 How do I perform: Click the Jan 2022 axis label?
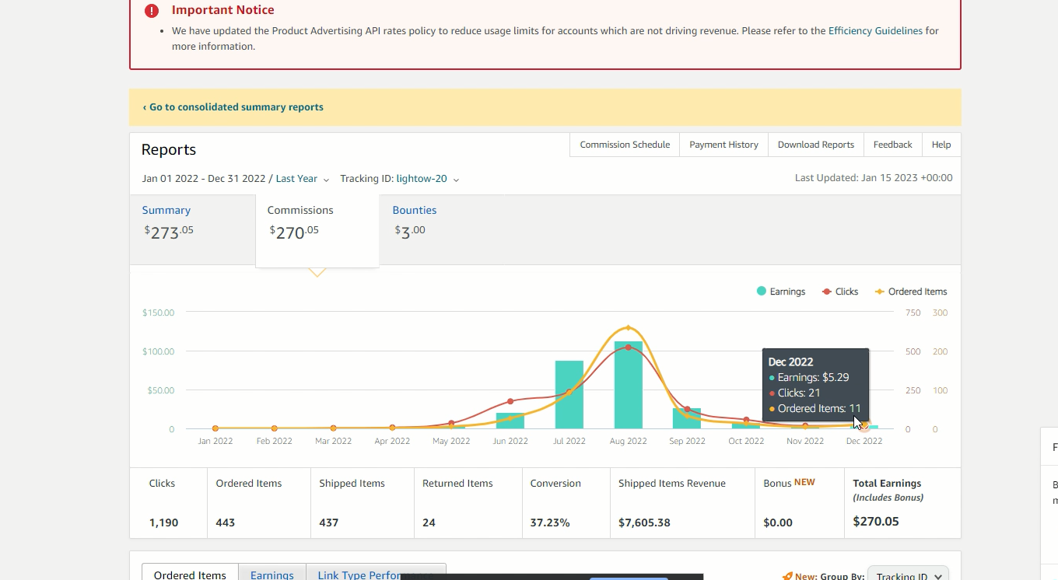pos(215,441)
